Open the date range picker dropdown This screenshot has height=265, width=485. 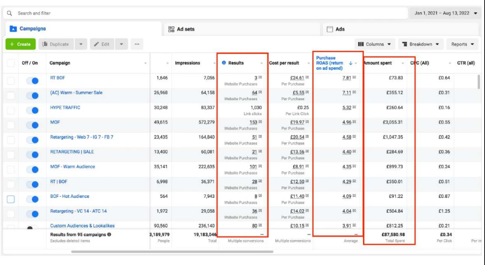click(445, 13)
